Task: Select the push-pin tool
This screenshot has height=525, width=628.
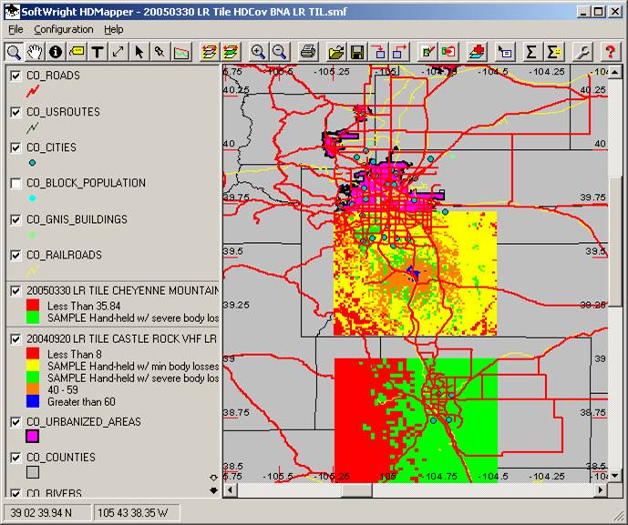Action: (x=160, y=52)
